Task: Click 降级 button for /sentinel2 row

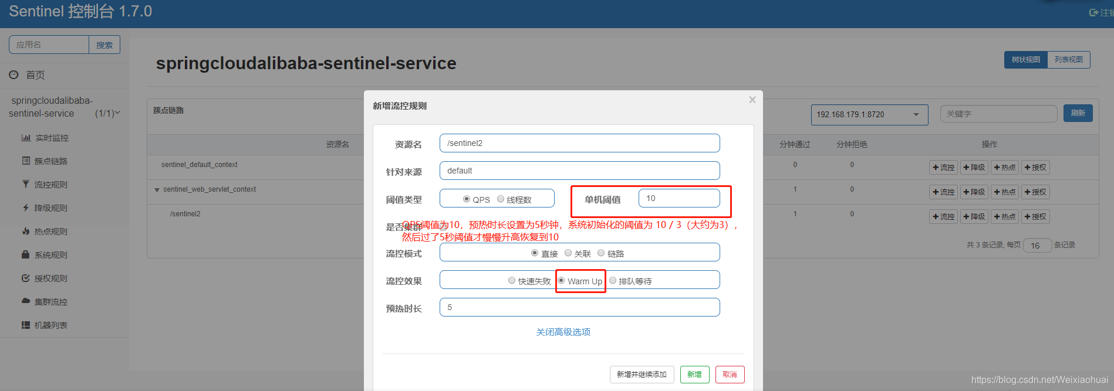Action: 974,217
